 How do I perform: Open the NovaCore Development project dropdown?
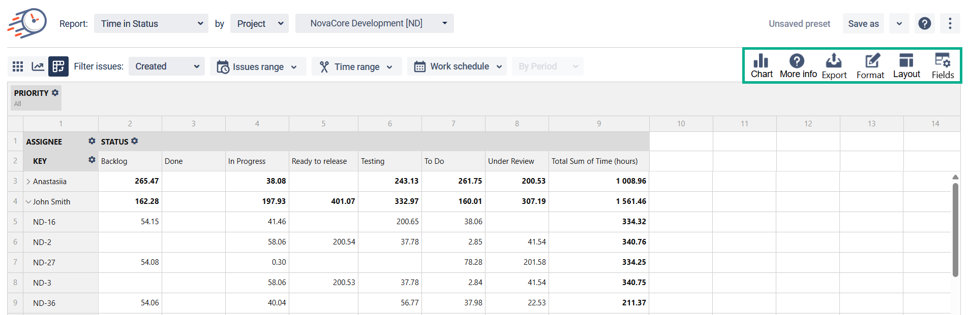374,24
